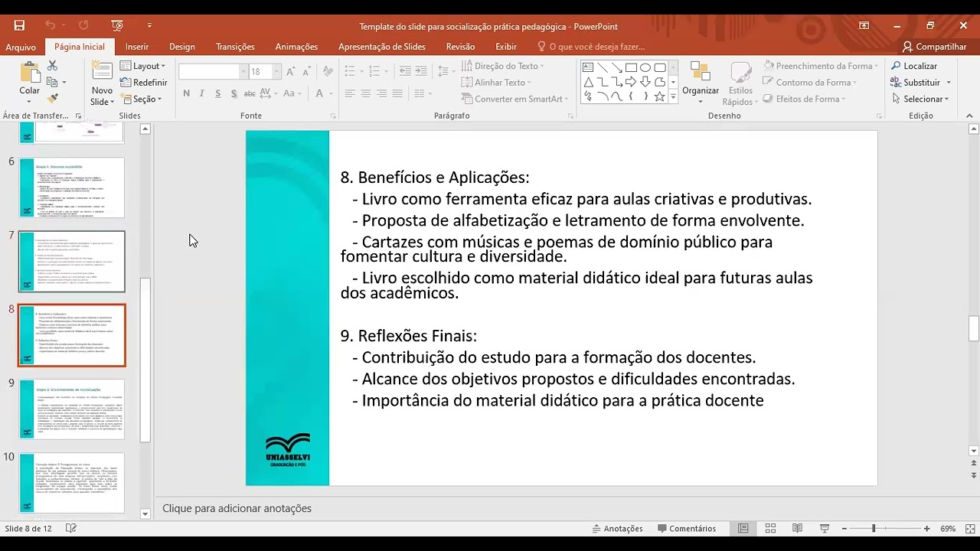Select the Format Painter brush icon
This screenshot has height=551, width=980.
(x=53, y=99)
